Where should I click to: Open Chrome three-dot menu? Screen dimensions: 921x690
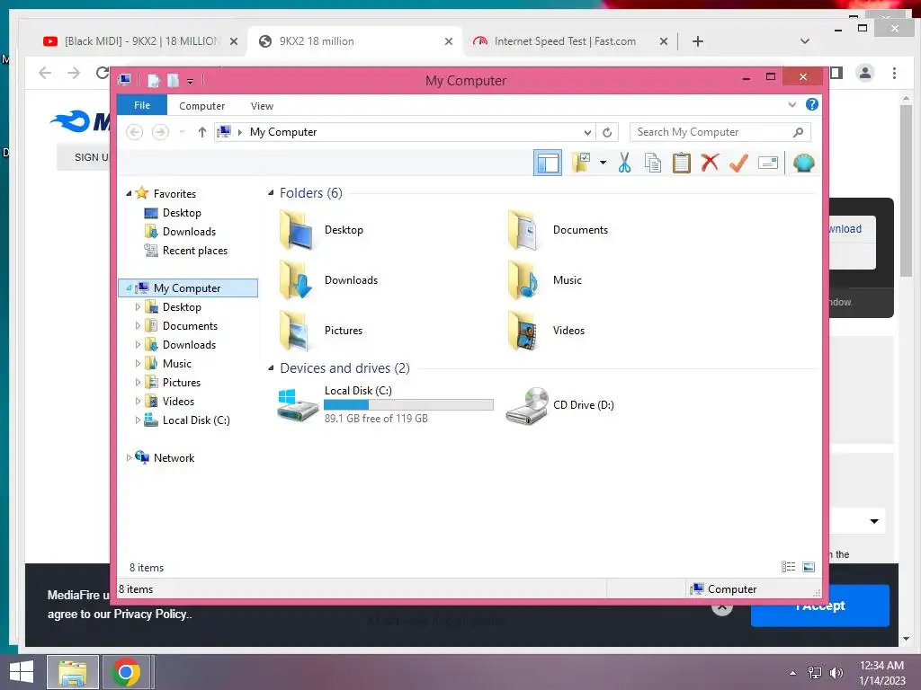click(894, 73)
